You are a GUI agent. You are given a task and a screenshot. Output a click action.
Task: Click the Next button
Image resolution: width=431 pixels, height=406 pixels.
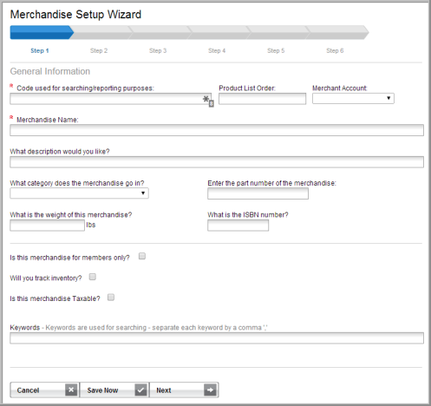tap(184, 390)
